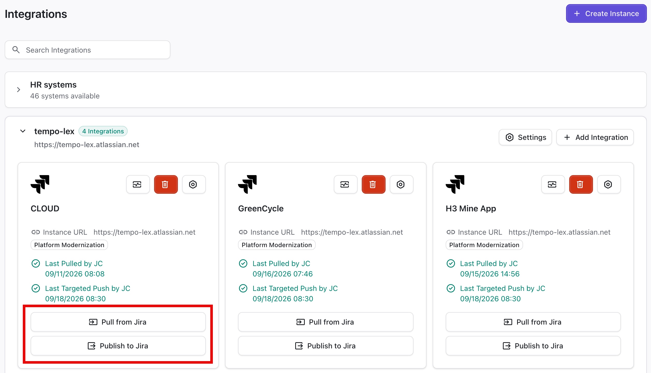Image resolution: width=651 pixels, height=373 pixels.
Task: Click the 09/11/2026 08:08 pull timestamp
Action: click(x=75, y=274)
